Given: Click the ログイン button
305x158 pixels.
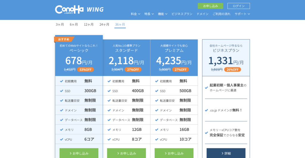Looking at the screenshot, I should point(239,6).
